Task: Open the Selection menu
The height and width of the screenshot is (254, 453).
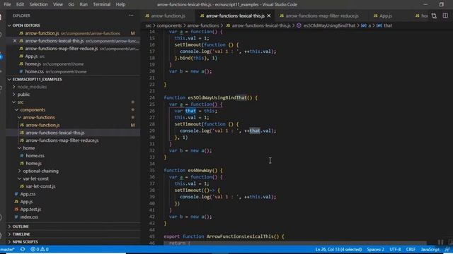Action: point(38,4)
